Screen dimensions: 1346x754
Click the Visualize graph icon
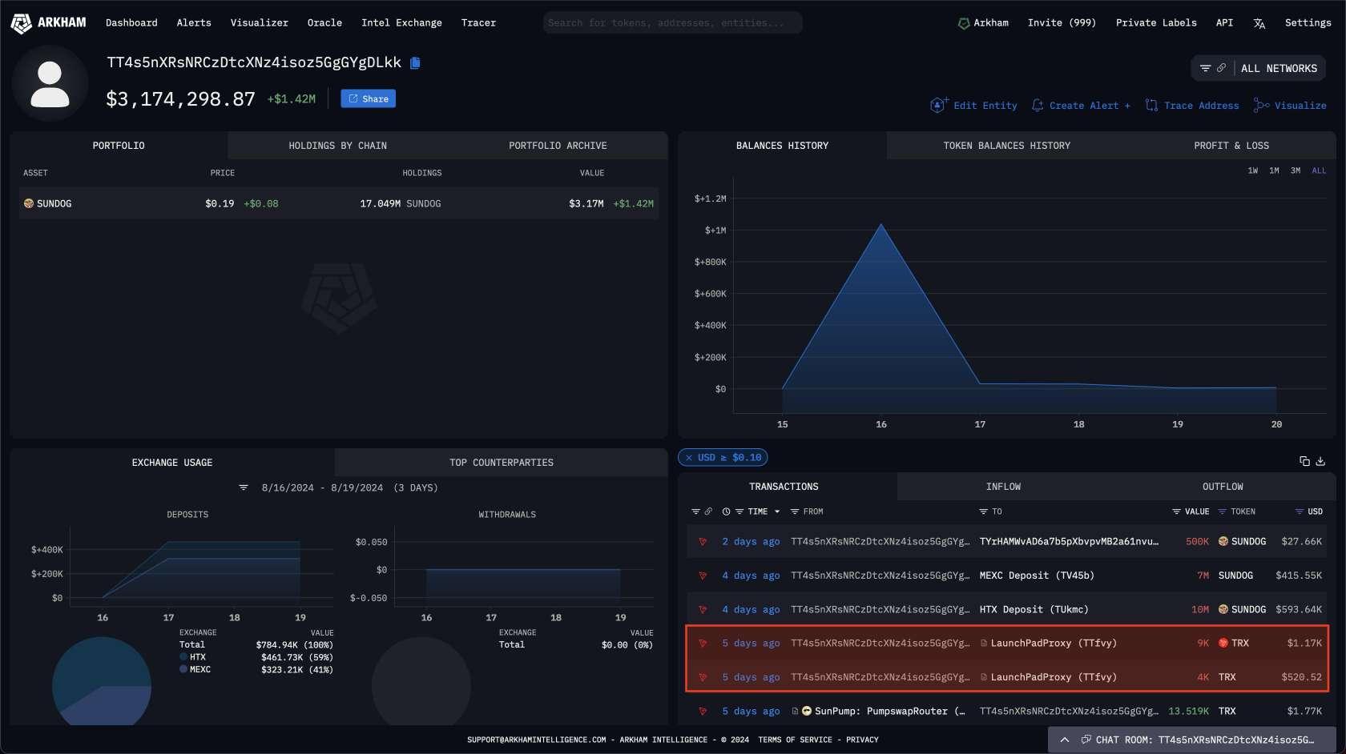pos(1261,106)
